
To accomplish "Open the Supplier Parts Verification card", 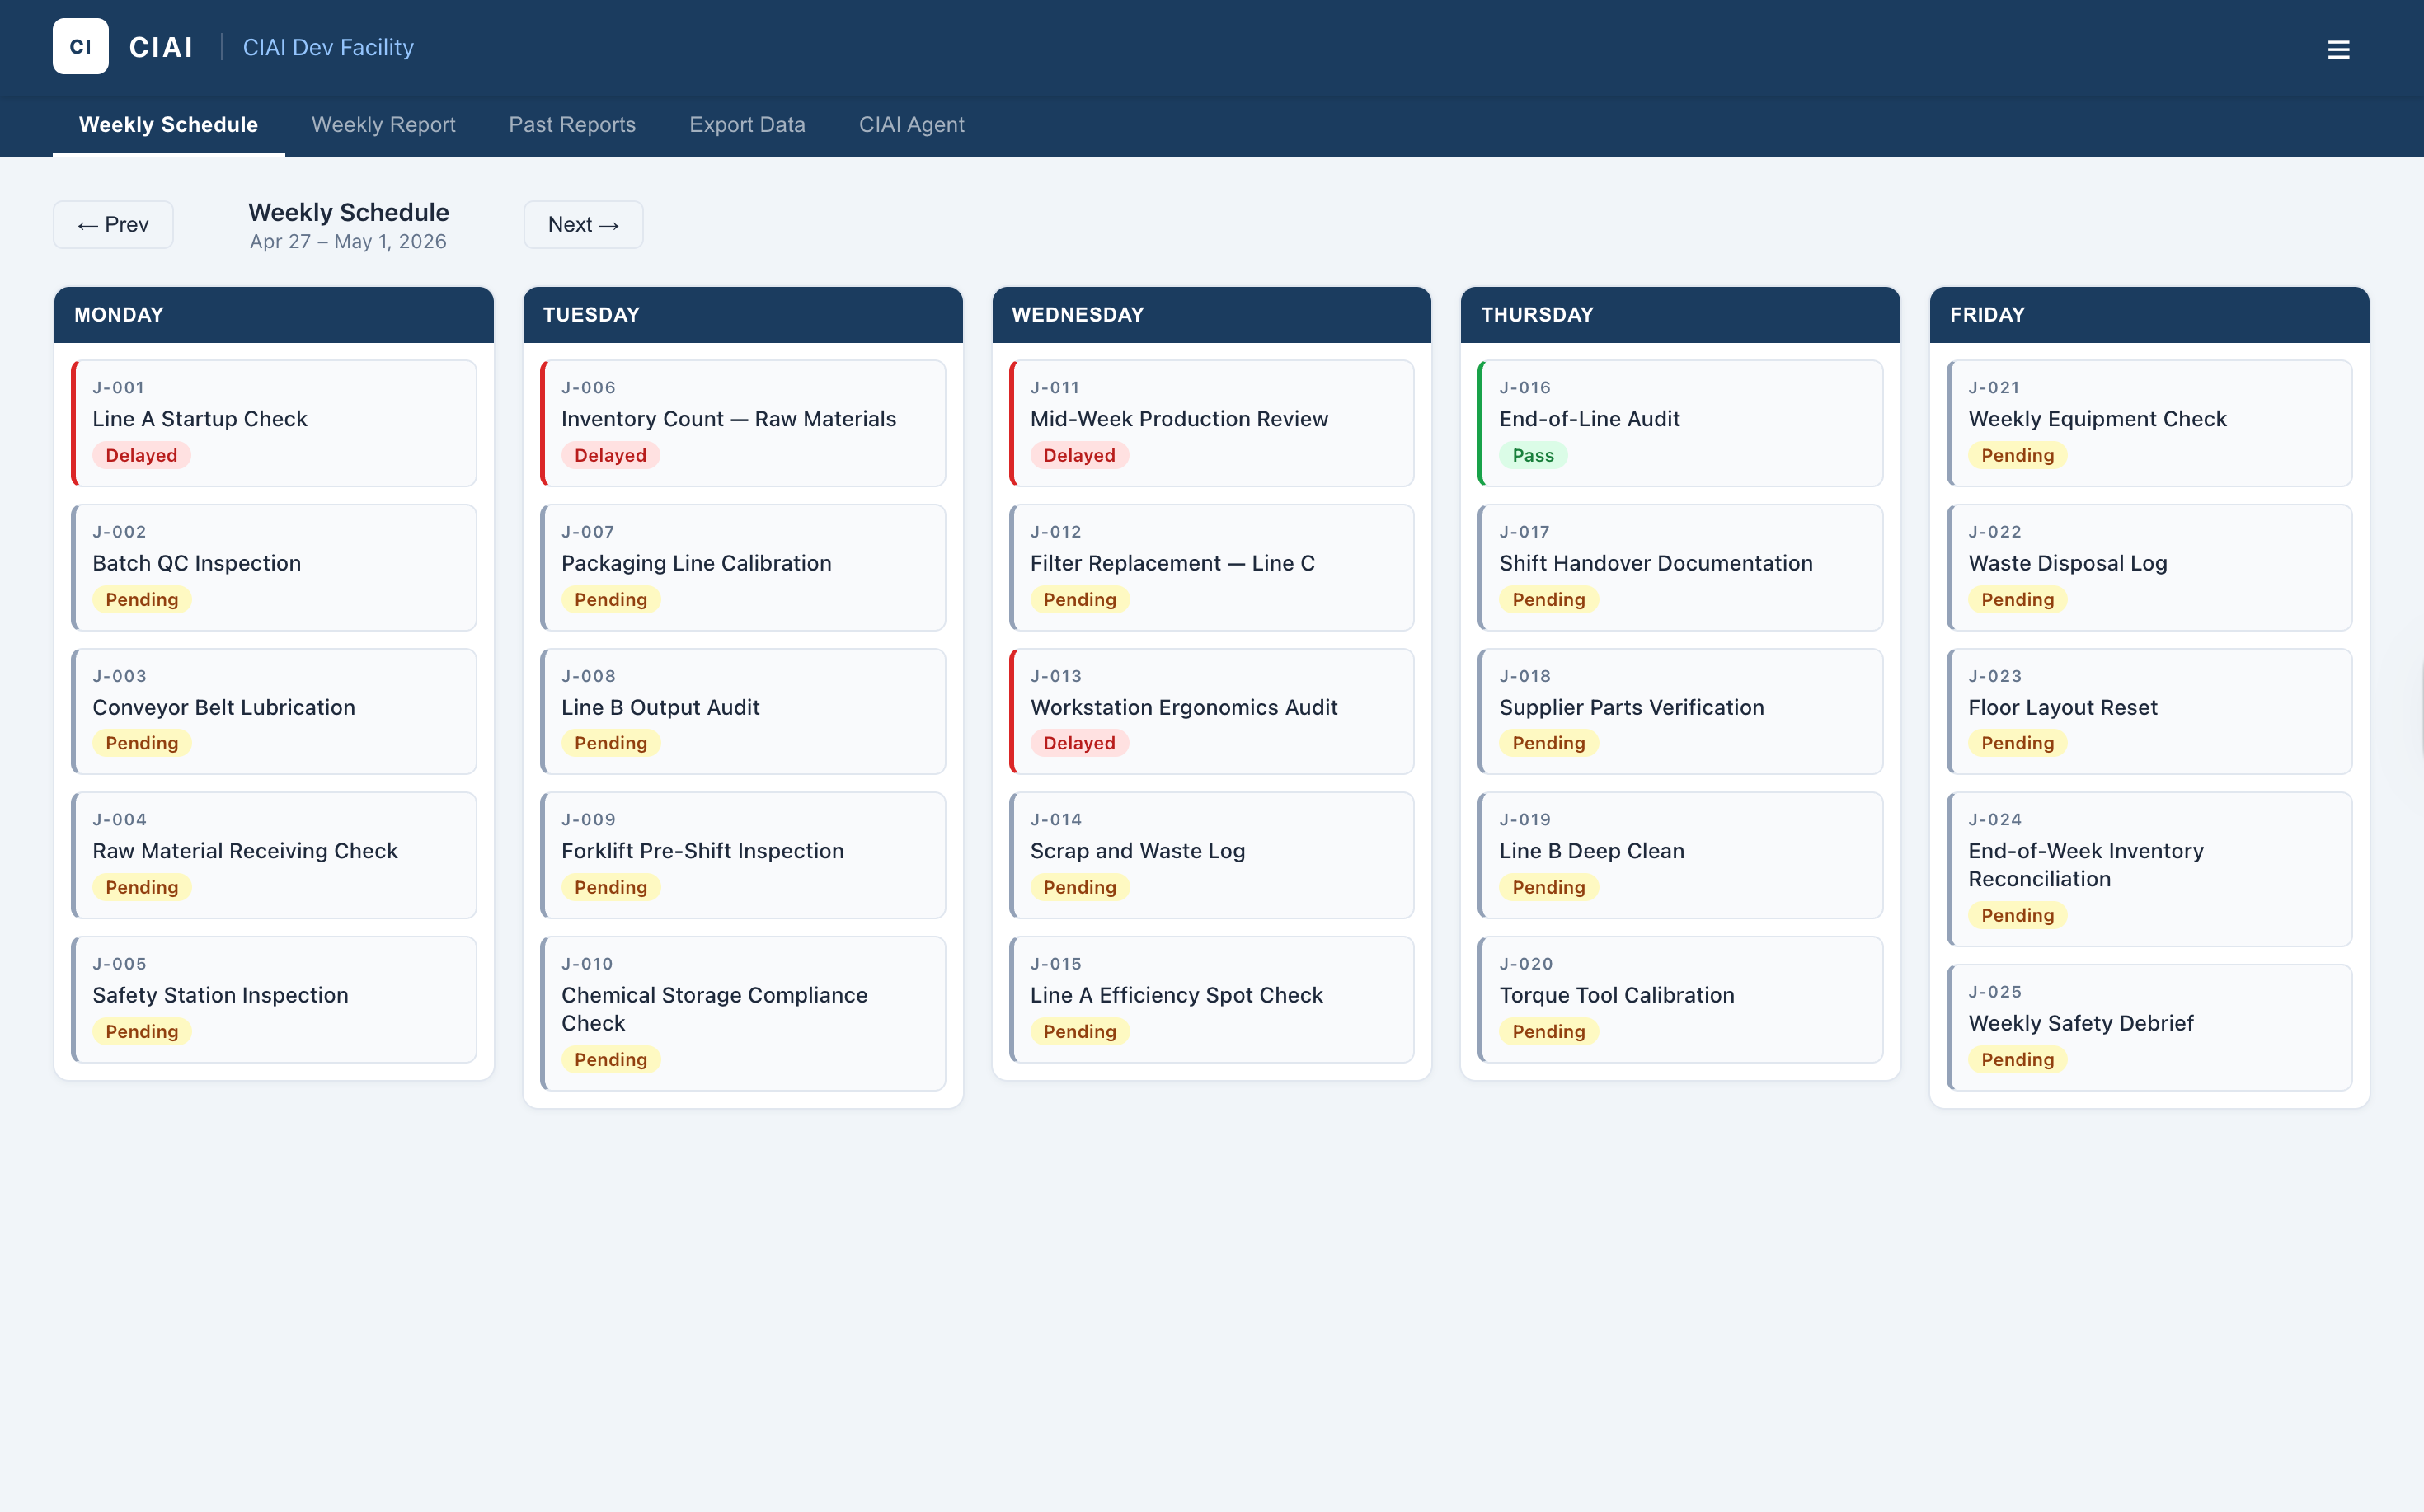I will pos(1681,711).
